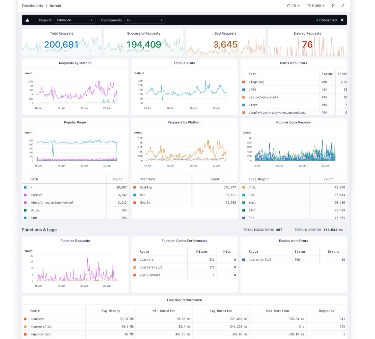Open the NONE compare period dropdown
Image resolution: width=375 pixels, height=339 pixels.
[316, 6]
